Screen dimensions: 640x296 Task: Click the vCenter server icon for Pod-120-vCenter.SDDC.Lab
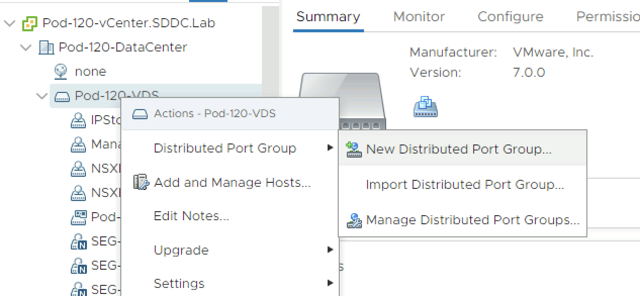click(x=30, y=23)
